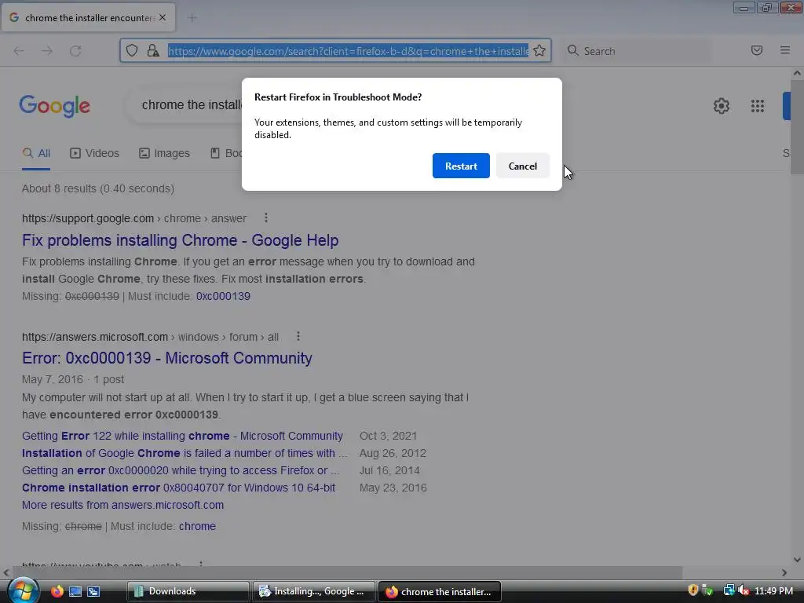The height and width of the screenshot is (603, 804).
Task: Open options for support.google.com result
Action: (x=265, y=218)
